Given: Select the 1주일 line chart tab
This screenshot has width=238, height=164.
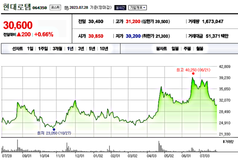Looking at the screenshot, I should point(43,49).
